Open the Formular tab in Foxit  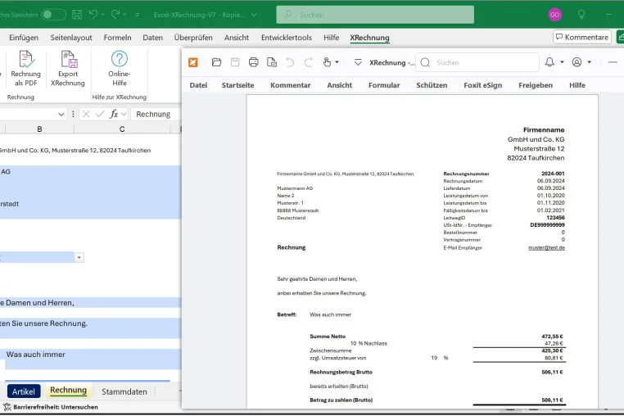pyautogui.click(x=384, y=85)
